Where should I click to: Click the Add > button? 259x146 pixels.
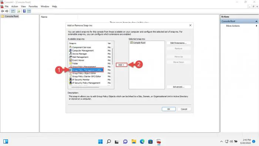coord(121,65)
